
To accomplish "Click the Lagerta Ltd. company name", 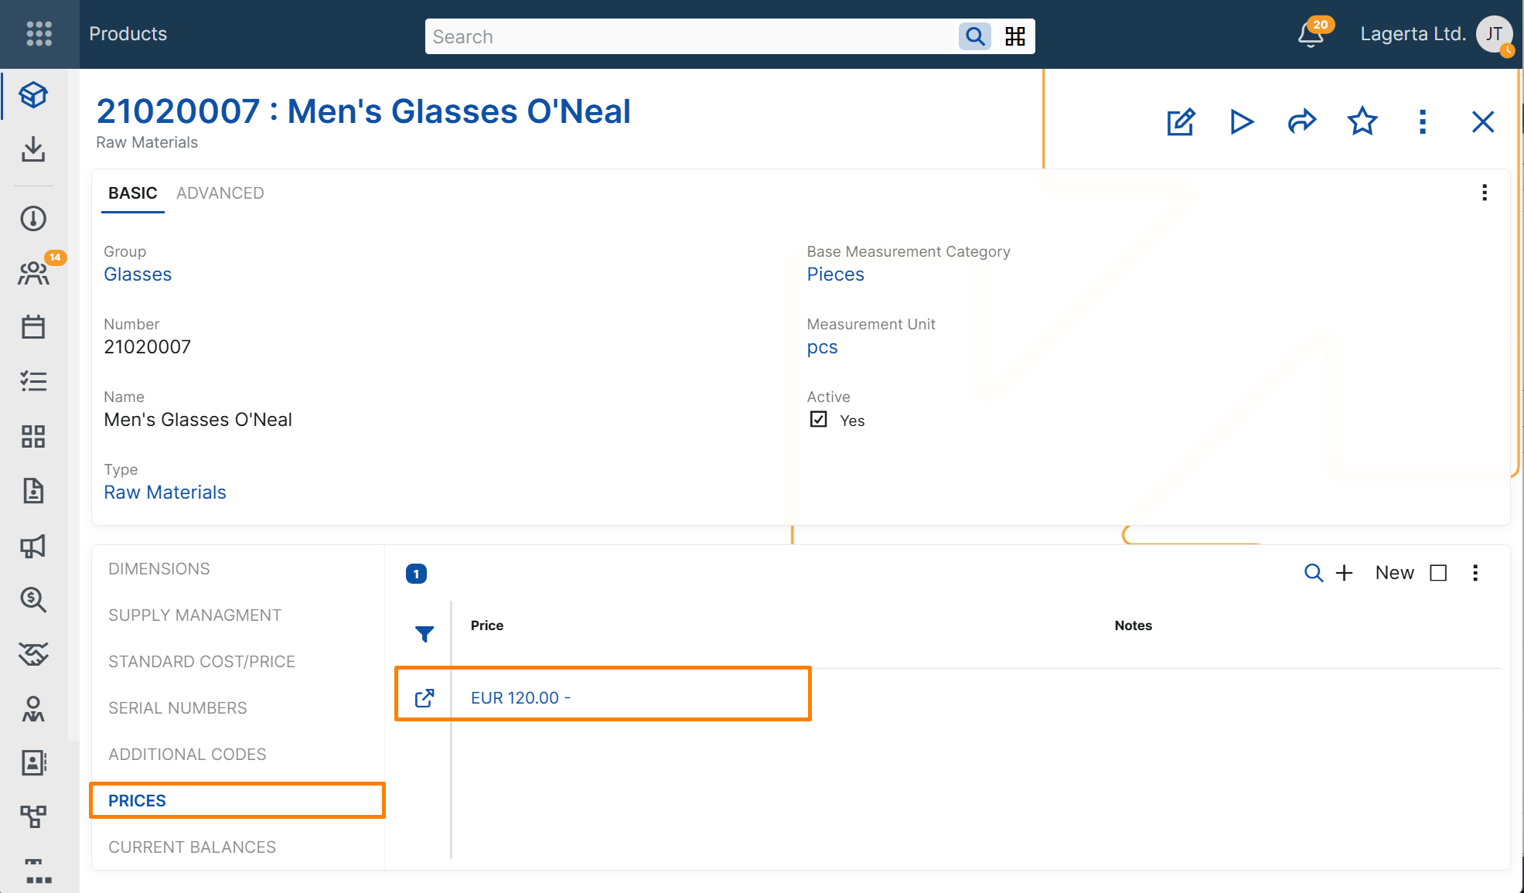I will 1413,34.
